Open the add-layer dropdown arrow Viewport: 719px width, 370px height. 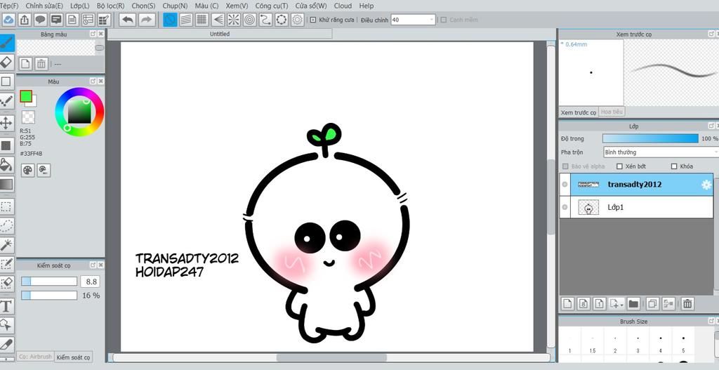pyautogui.click(x=621, y=305)
